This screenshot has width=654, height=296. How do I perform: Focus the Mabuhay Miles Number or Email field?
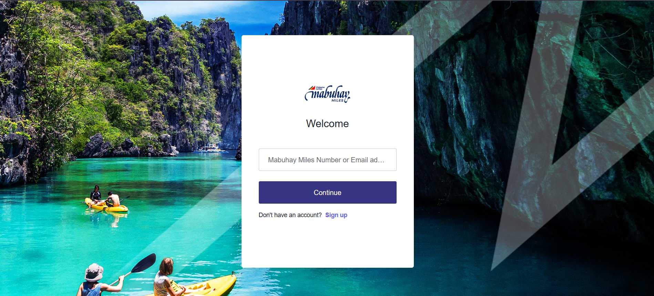coord(327,160)
